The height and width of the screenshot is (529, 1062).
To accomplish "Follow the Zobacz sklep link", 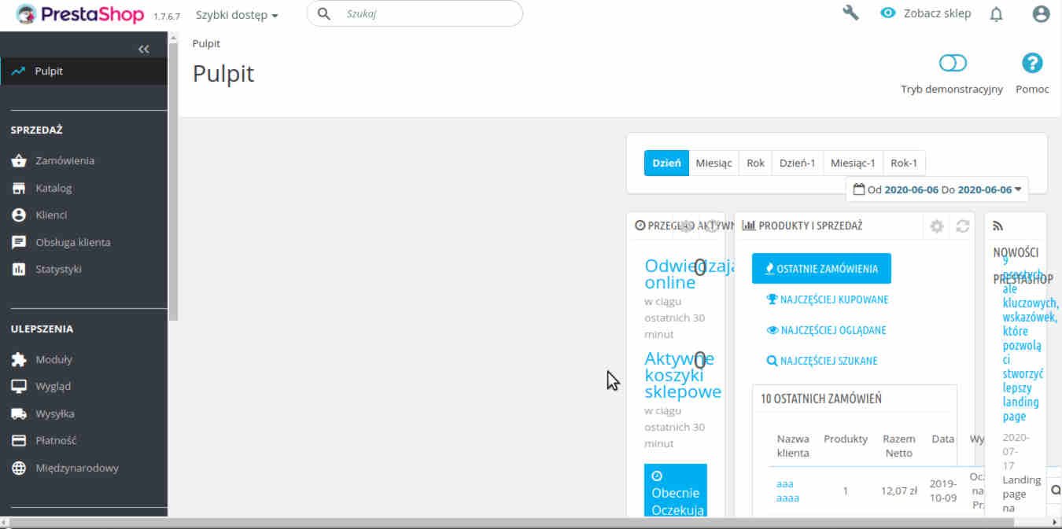I will [x=937, y=13].
